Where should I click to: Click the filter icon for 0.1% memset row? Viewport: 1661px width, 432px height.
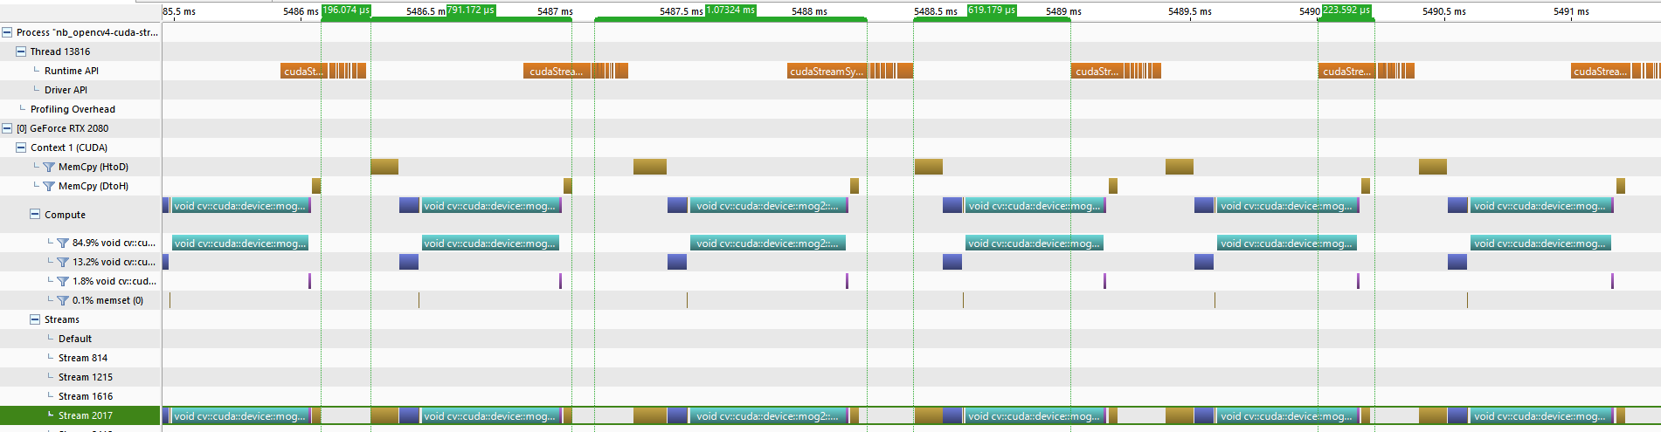[63, 300]
